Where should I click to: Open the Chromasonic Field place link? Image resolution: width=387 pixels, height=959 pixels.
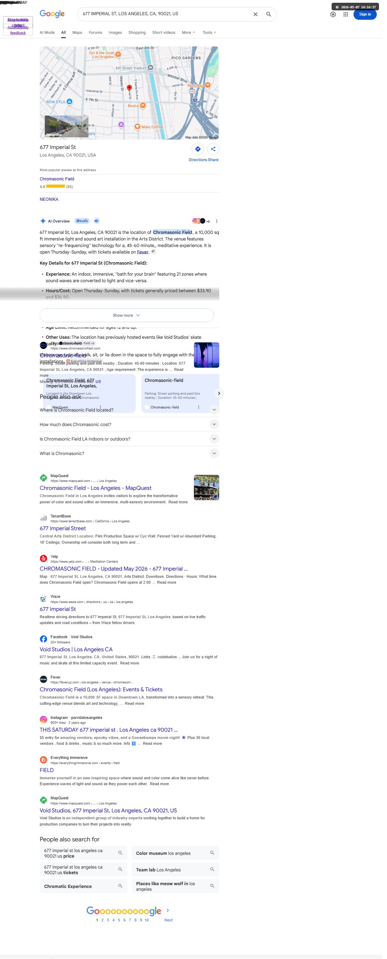pos(57,179)
